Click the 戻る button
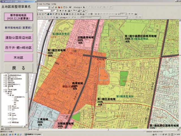Screen dimensions: 181x136 18,68
